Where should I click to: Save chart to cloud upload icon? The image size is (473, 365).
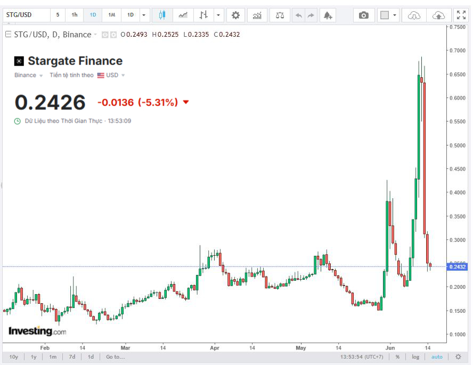click(438, 15)
